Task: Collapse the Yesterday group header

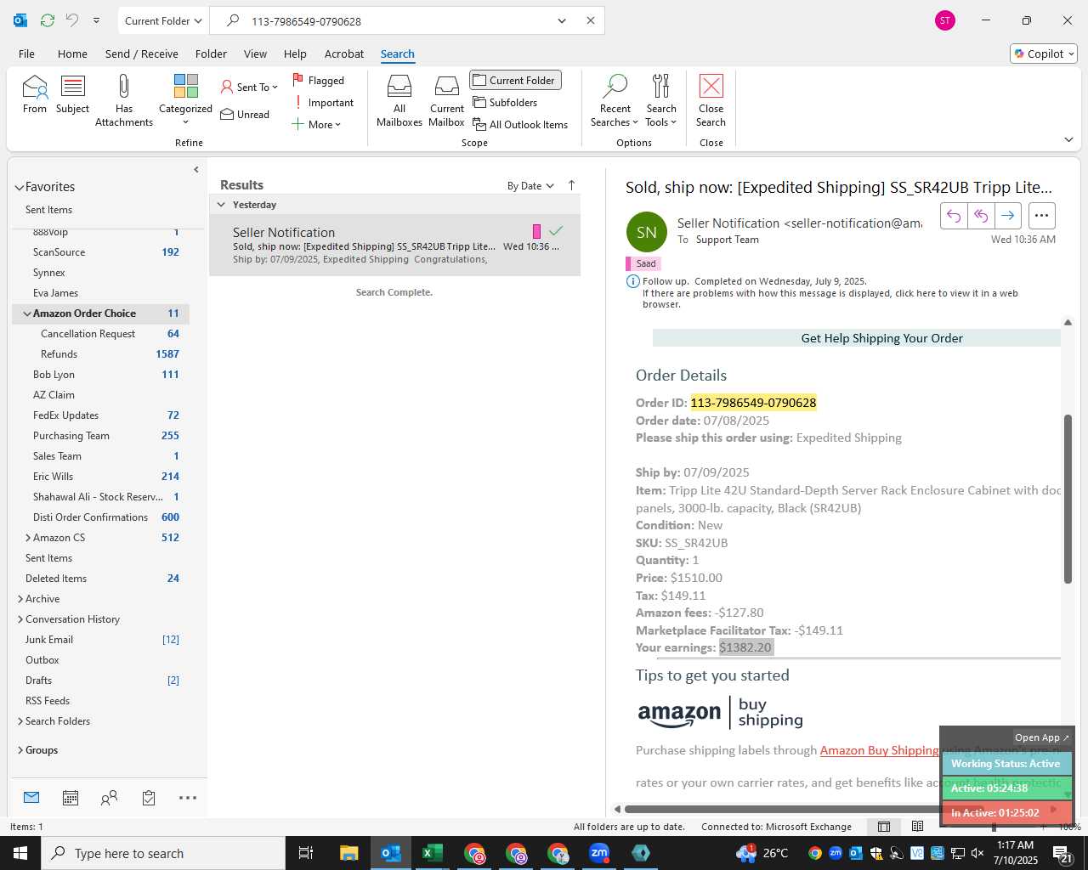Action: pyautogui.click(x=221, y=205)
